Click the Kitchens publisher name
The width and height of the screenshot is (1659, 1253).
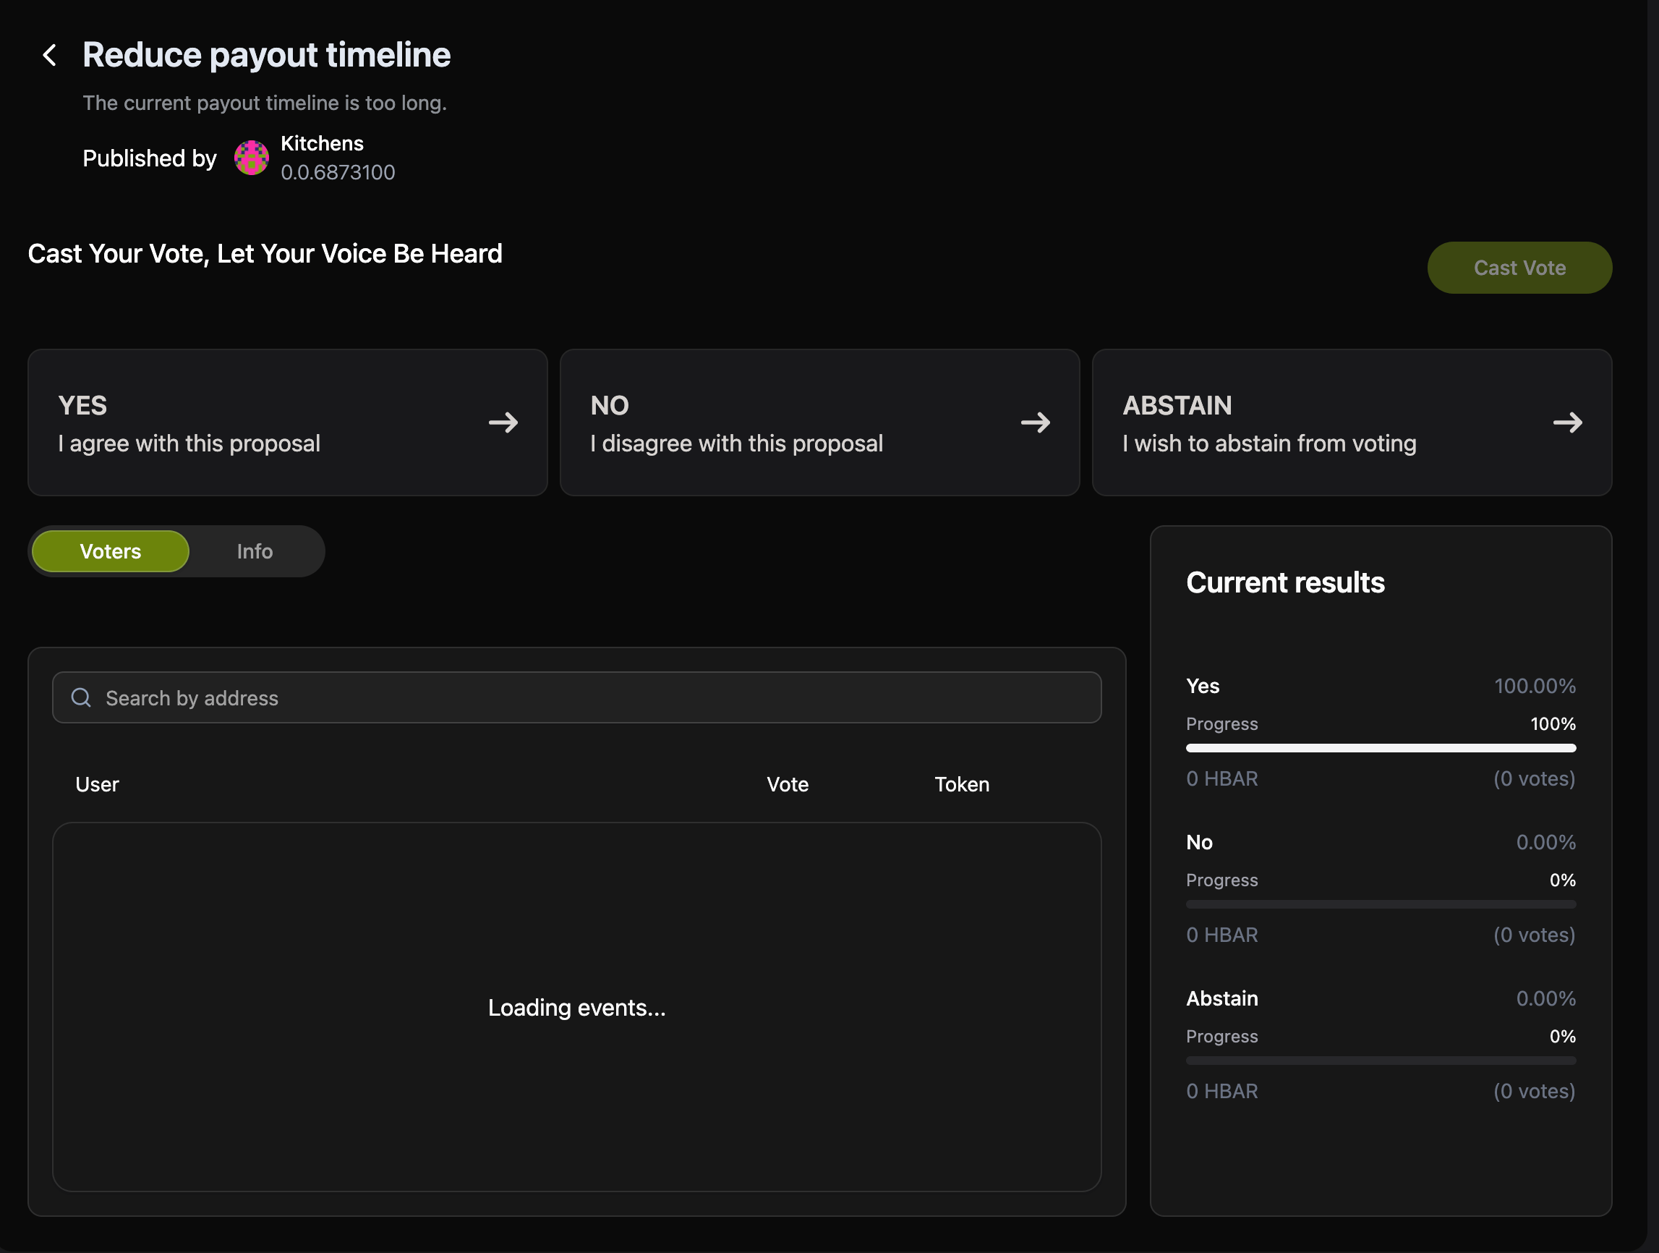click(x=322, y=143)
